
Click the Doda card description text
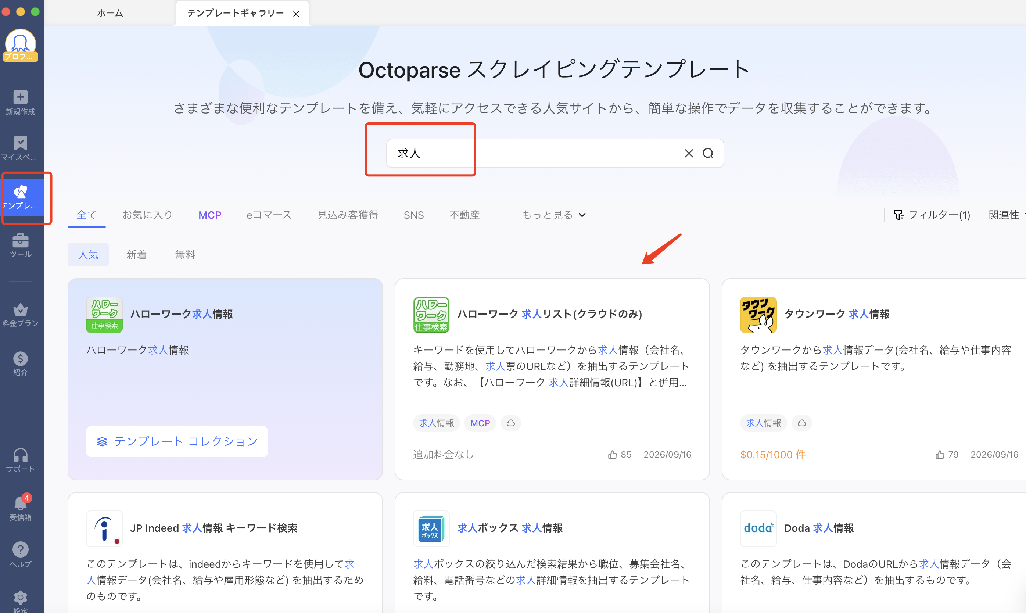tap(876, 572)
